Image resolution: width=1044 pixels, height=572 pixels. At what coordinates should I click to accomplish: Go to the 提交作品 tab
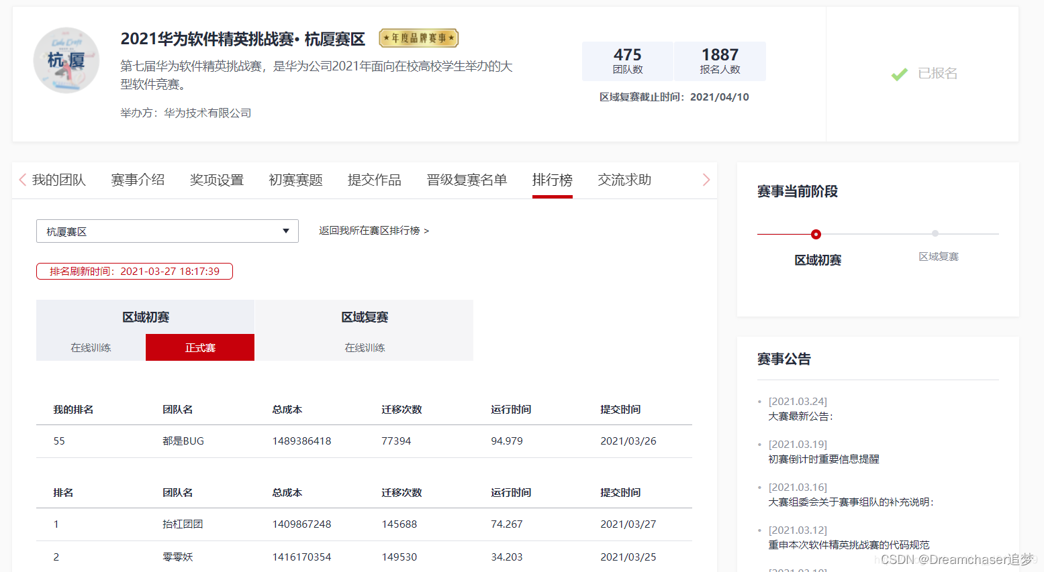(x=375, y=180)
